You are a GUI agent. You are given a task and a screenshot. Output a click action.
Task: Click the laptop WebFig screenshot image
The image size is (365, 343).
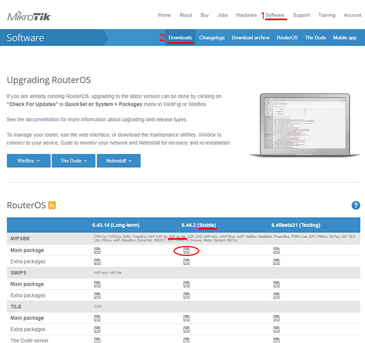coord(305,125)
